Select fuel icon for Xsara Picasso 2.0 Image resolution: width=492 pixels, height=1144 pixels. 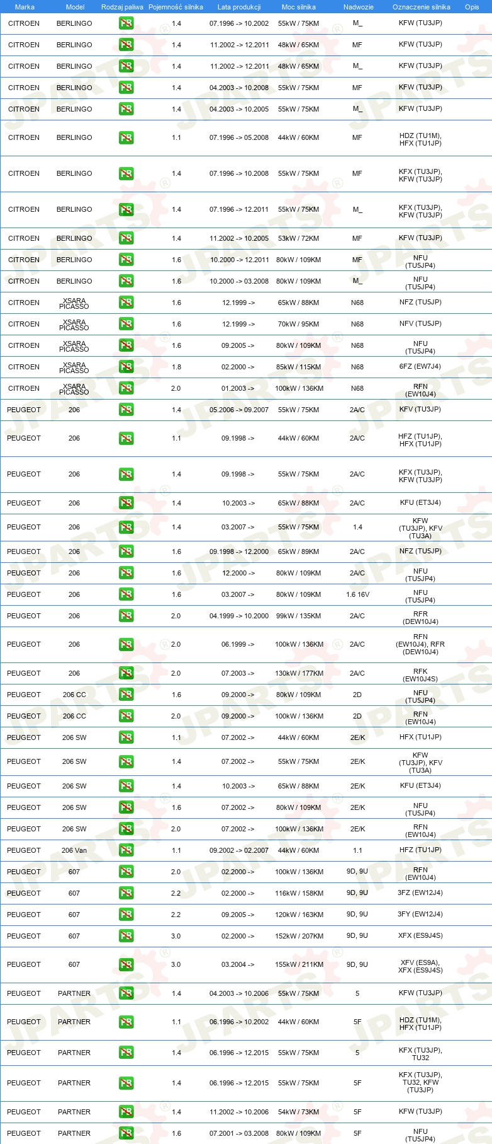(126, 388)
